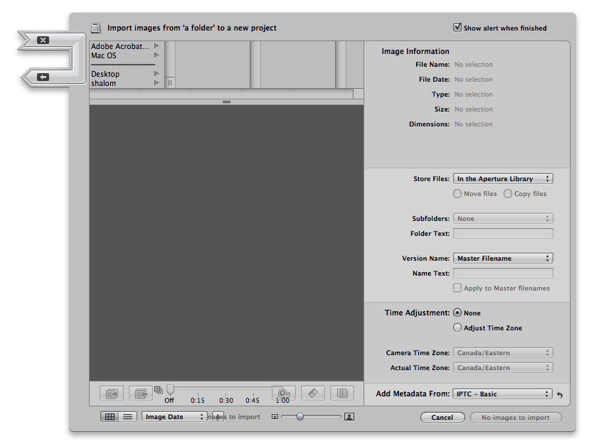
Task: Click the thumbnail size slider
Action: click(300, 417)
